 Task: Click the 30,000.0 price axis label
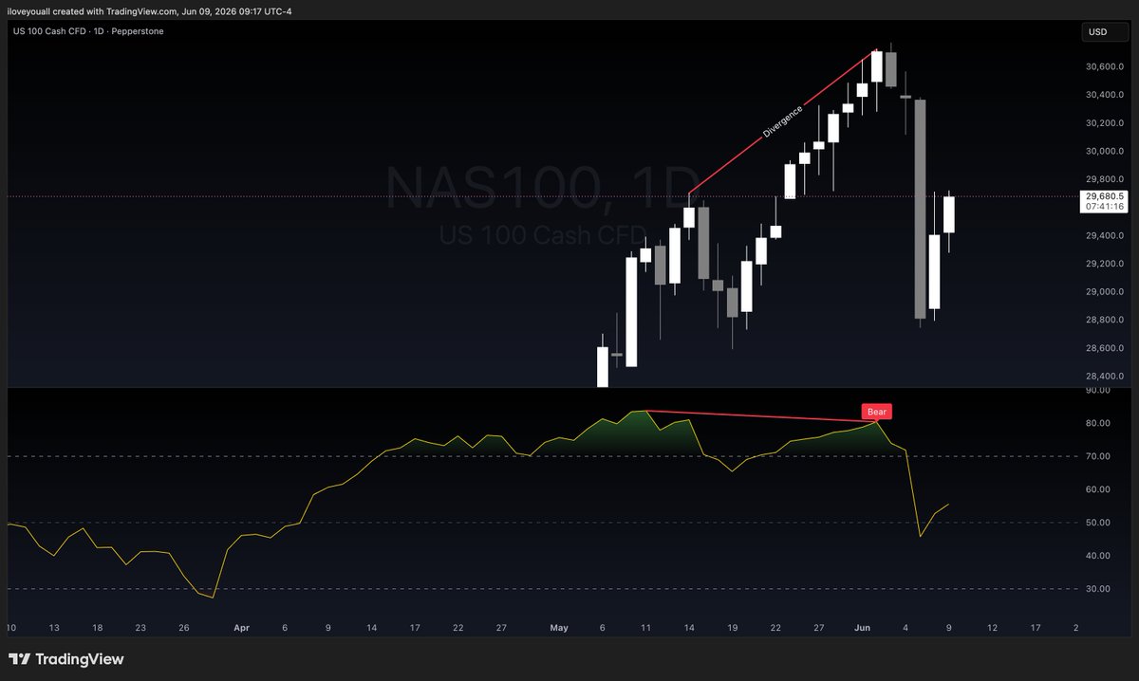1105,152
